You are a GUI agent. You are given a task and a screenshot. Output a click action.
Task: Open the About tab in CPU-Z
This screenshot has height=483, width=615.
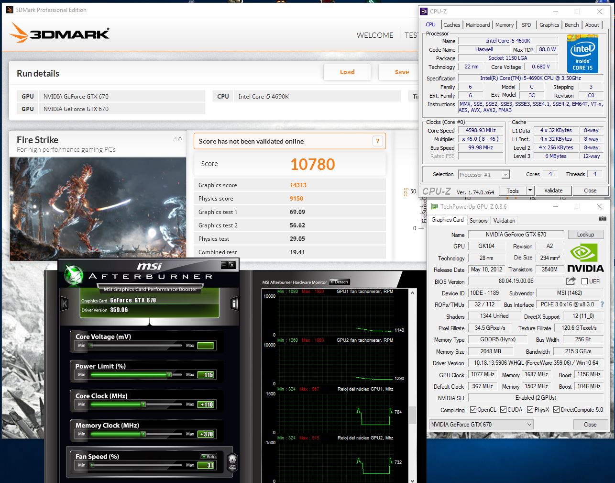click(592, 25)
